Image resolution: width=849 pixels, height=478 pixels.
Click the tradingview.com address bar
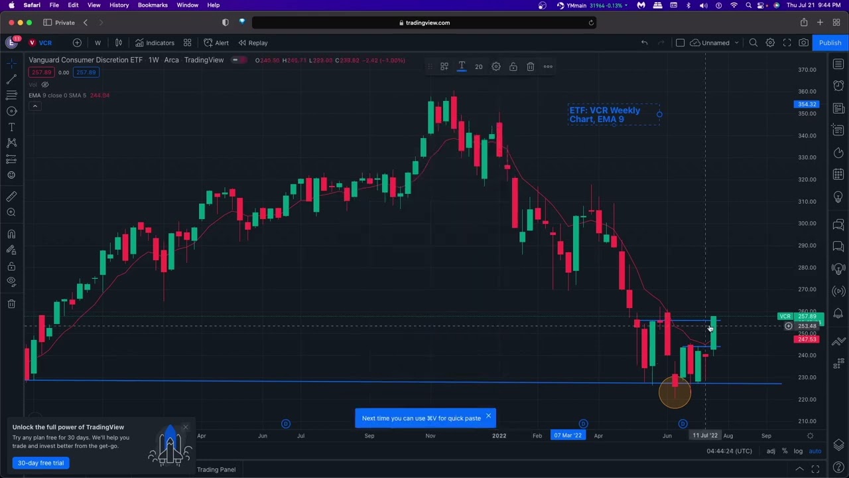424,23
